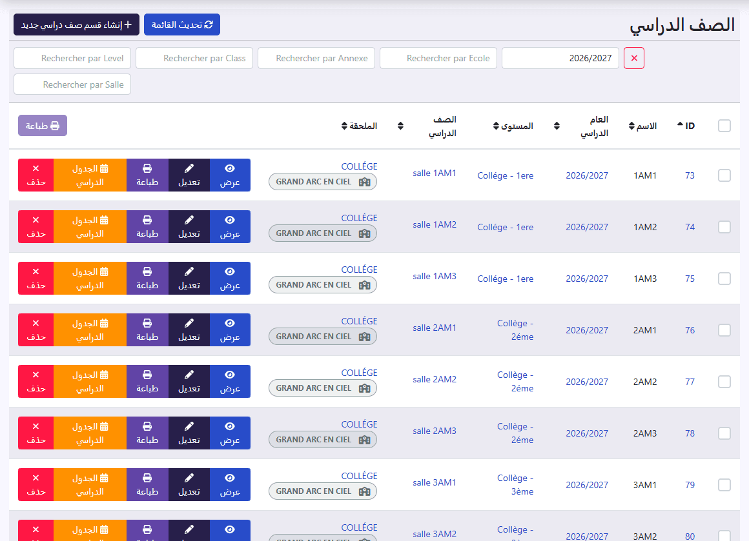
Task: Sort by the الصف الدراسي column arrows
Action: [x=401, y=126]
